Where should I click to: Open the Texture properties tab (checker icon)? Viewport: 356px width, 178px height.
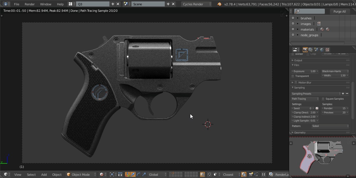pyautogui.click(x=327, y=50)
